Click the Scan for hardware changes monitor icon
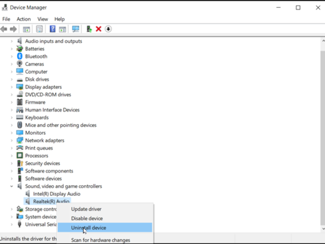 pyautogui.click(x=76, y=29)
